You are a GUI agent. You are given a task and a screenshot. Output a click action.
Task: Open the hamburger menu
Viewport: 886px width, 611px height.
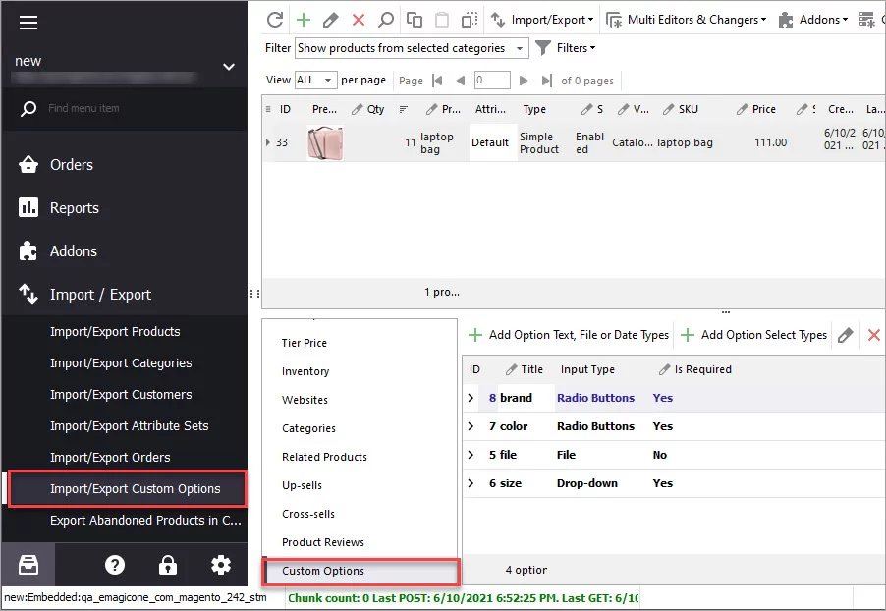point(28,23)
